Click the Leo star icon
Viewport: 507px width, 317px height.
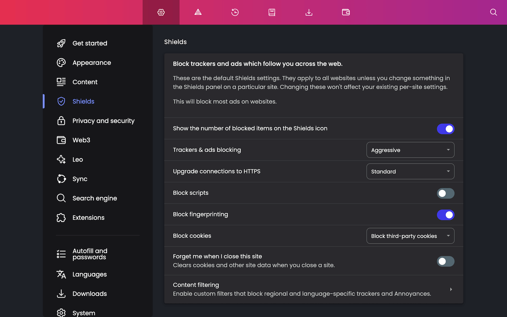pyautogui.click(x=61, y=159)
